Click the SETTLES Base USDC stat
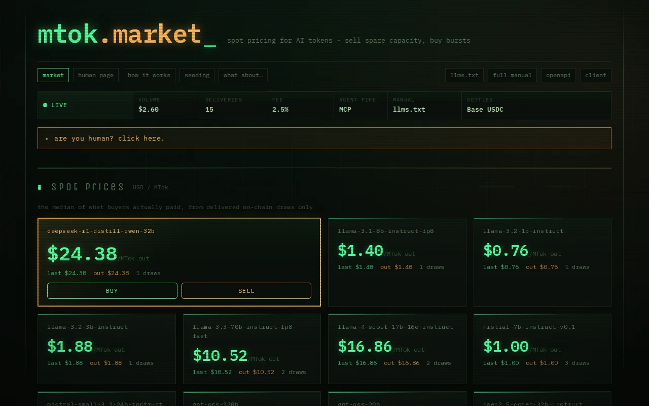 pyautogui.click(x=536, y=105)
